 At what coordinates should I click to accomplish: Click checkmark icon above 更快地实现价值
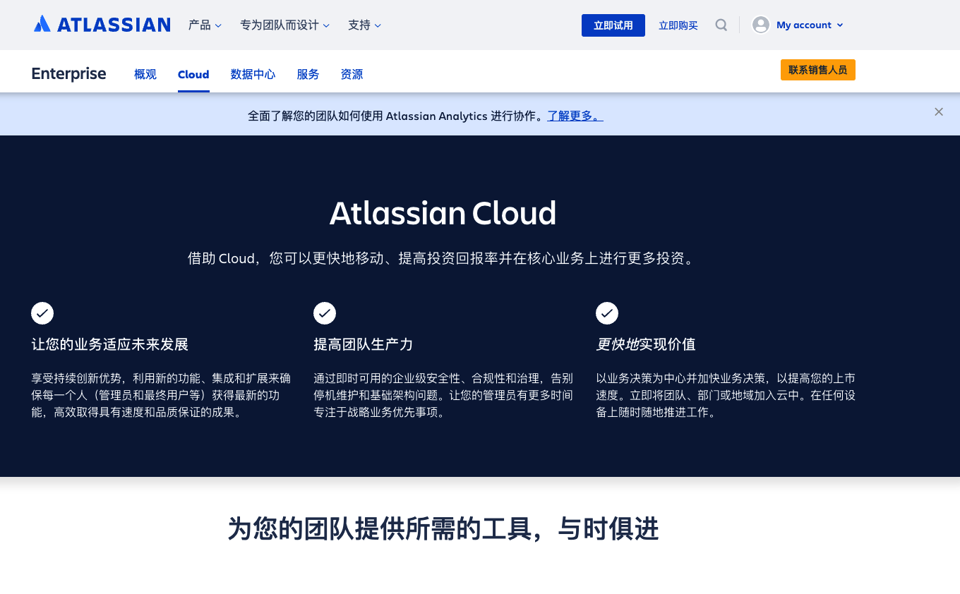(x=607, y=313)
